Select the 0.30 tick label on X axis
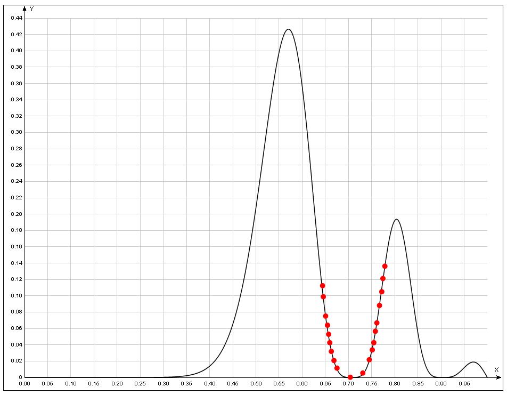 pyautogui.click(x=163, y=384)
